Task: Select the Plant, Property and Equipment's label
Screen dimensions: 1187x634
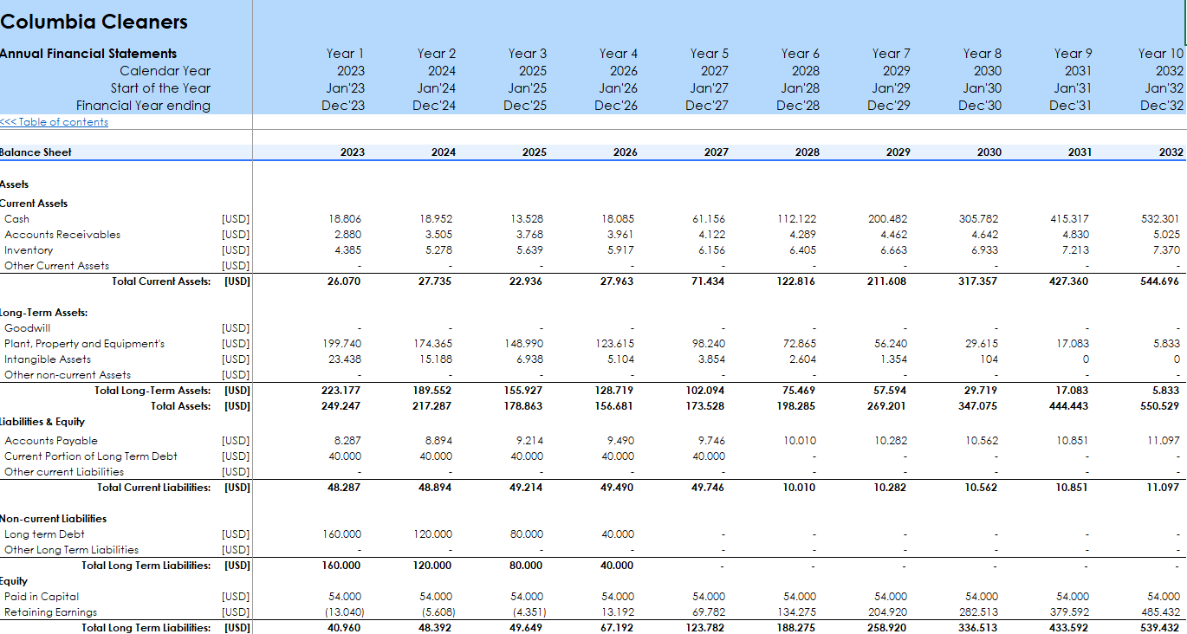Action: 84,344
